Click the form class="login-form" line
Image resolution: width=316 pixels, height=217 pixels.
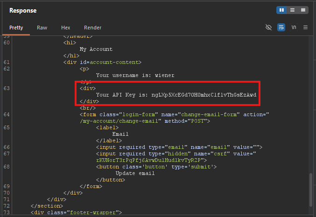pos(174,114)
